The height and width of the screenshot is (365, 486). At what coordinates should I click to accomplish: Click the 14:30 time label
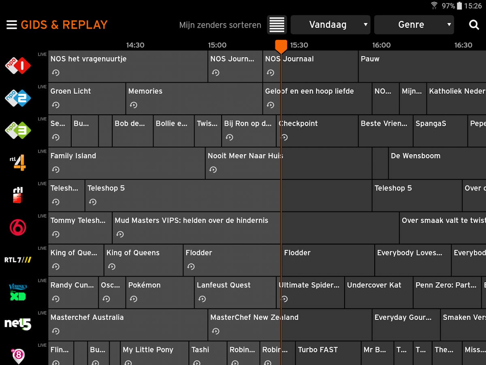click(135, 45)
